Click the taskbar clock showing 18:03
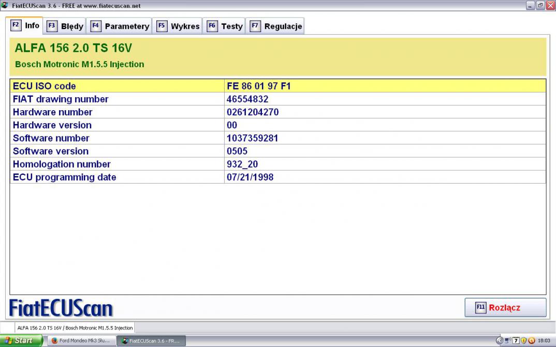This screenshot has width=556, height=347. click(544, 341)
